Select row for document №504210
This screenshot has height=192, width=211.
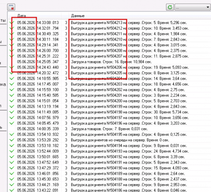[109, 39]
